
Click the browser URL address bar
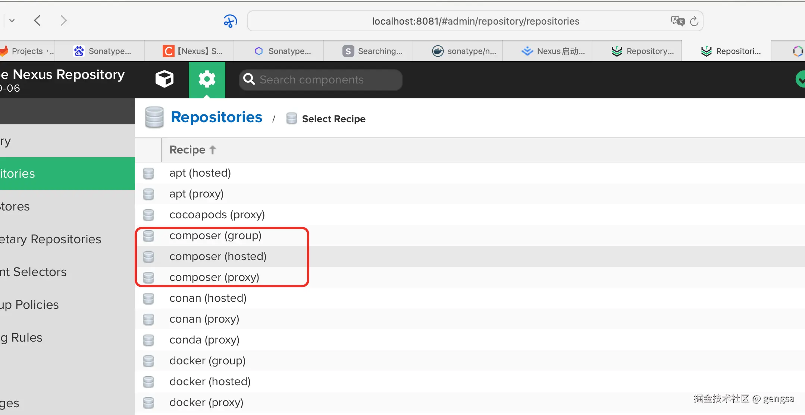point(475,21)
